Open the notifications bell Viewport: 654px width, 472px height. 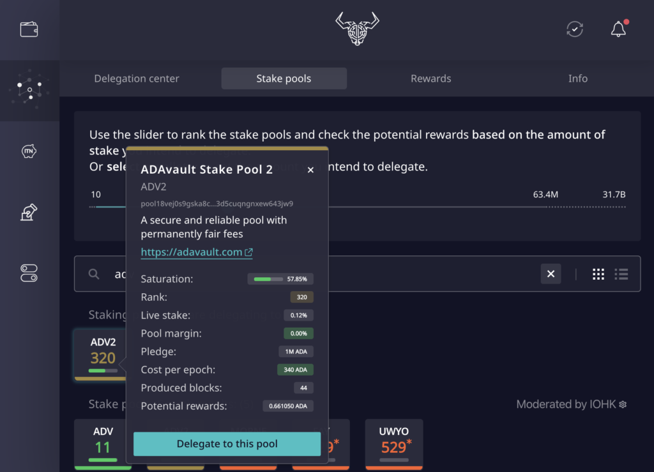point(618,29)
